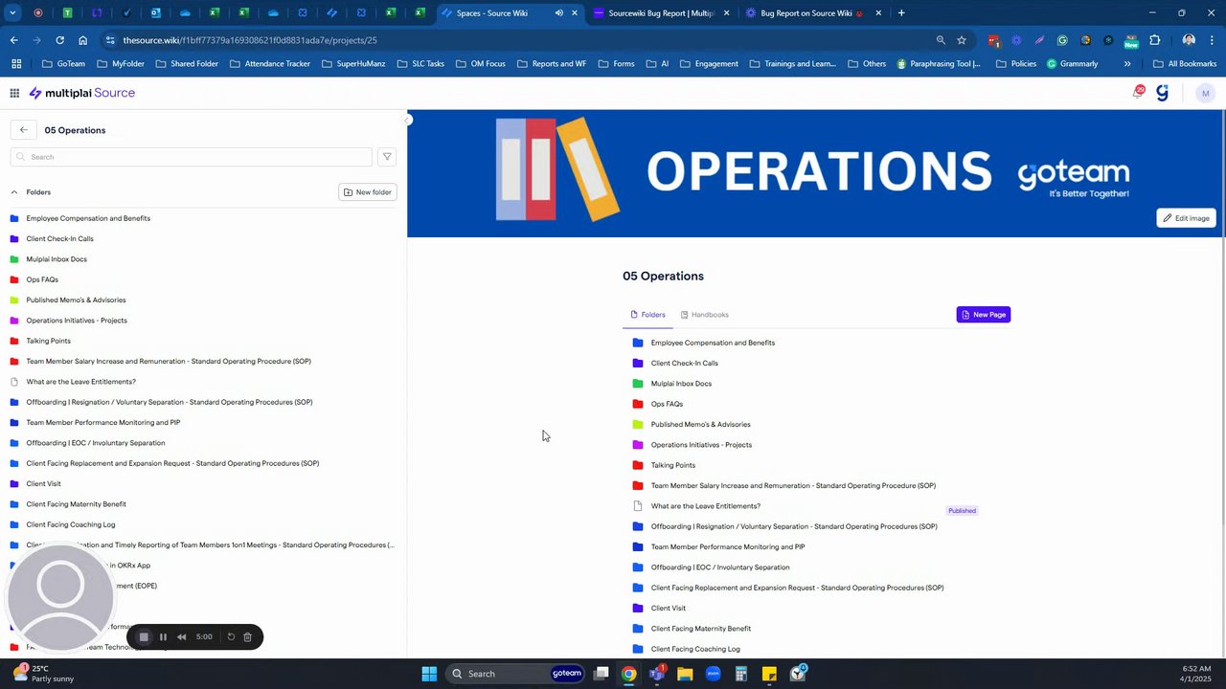Click the multiplai Source logo
This screenshot has height=689, width=1226.
(82, 93)
